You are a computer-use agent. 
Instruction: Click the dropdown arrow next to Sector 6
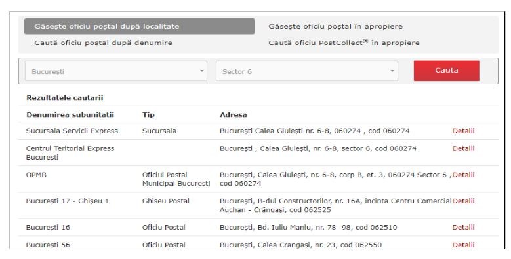[392, 71]
